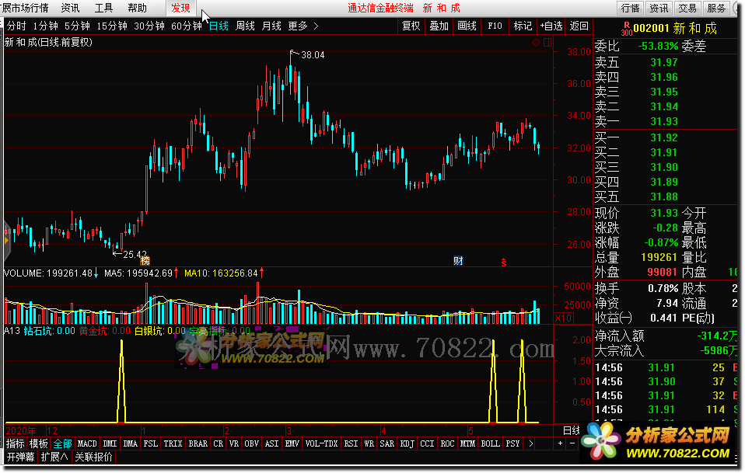The height and width of the screenshot is (473, 745).
Task: Switch to the 30分钟 period
Action: coord(149,26)
